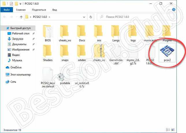
Task: Open Windows help question mark icon
Action: pos(174,9)
